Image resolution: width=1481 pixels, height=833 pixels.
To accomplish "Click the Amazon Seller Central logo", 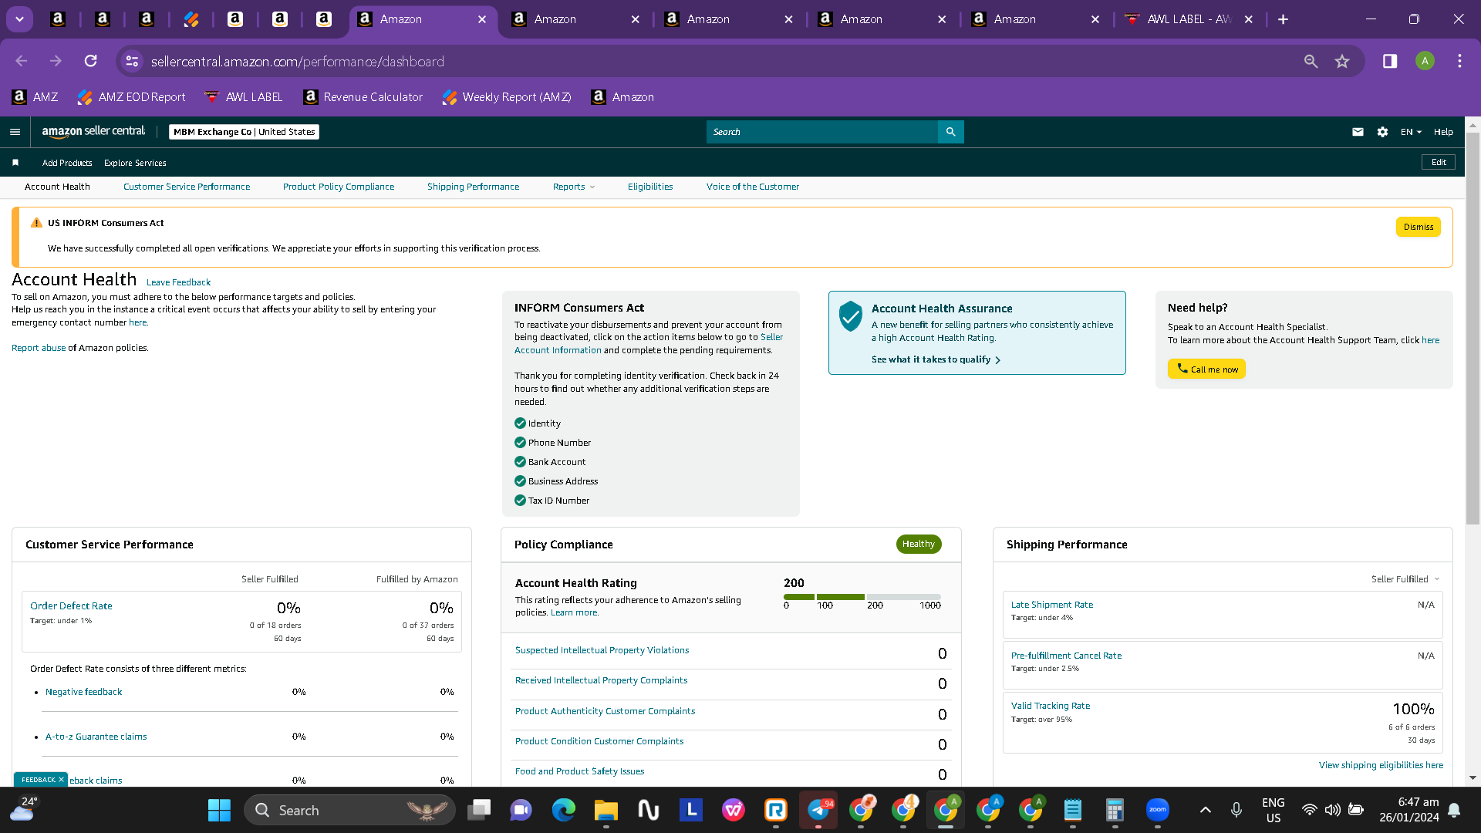I will (x=93, y=132).
